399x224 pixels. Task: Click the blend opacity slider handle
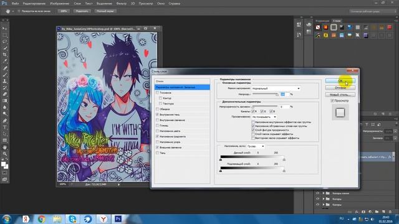click(x=277, y=95)
